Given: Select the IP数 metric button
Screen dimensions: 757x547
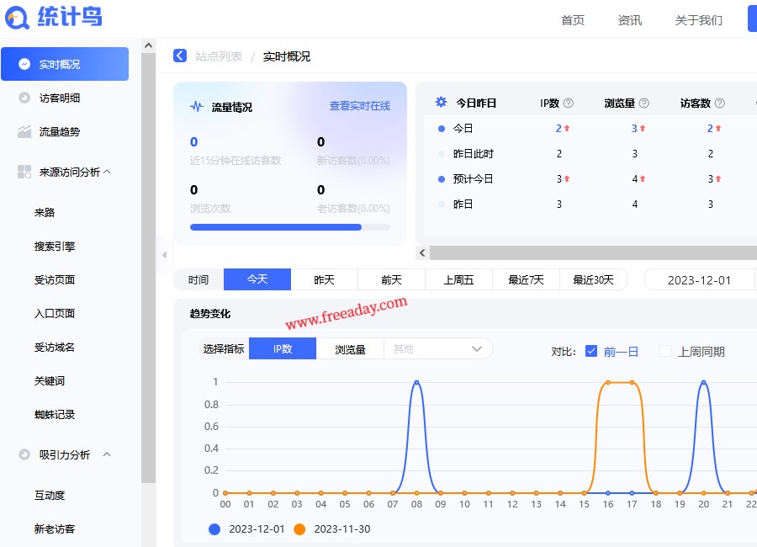Looking at the screenshot, I should click(283, 349).
